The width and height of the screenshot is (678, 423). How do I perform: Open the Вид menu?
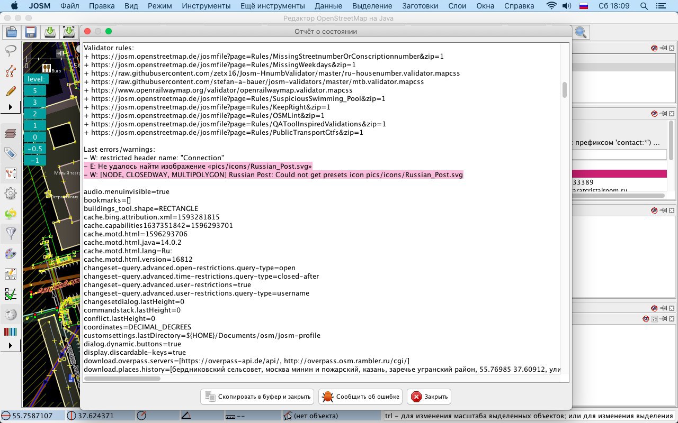pyautogui.click(x=131, y=6)
